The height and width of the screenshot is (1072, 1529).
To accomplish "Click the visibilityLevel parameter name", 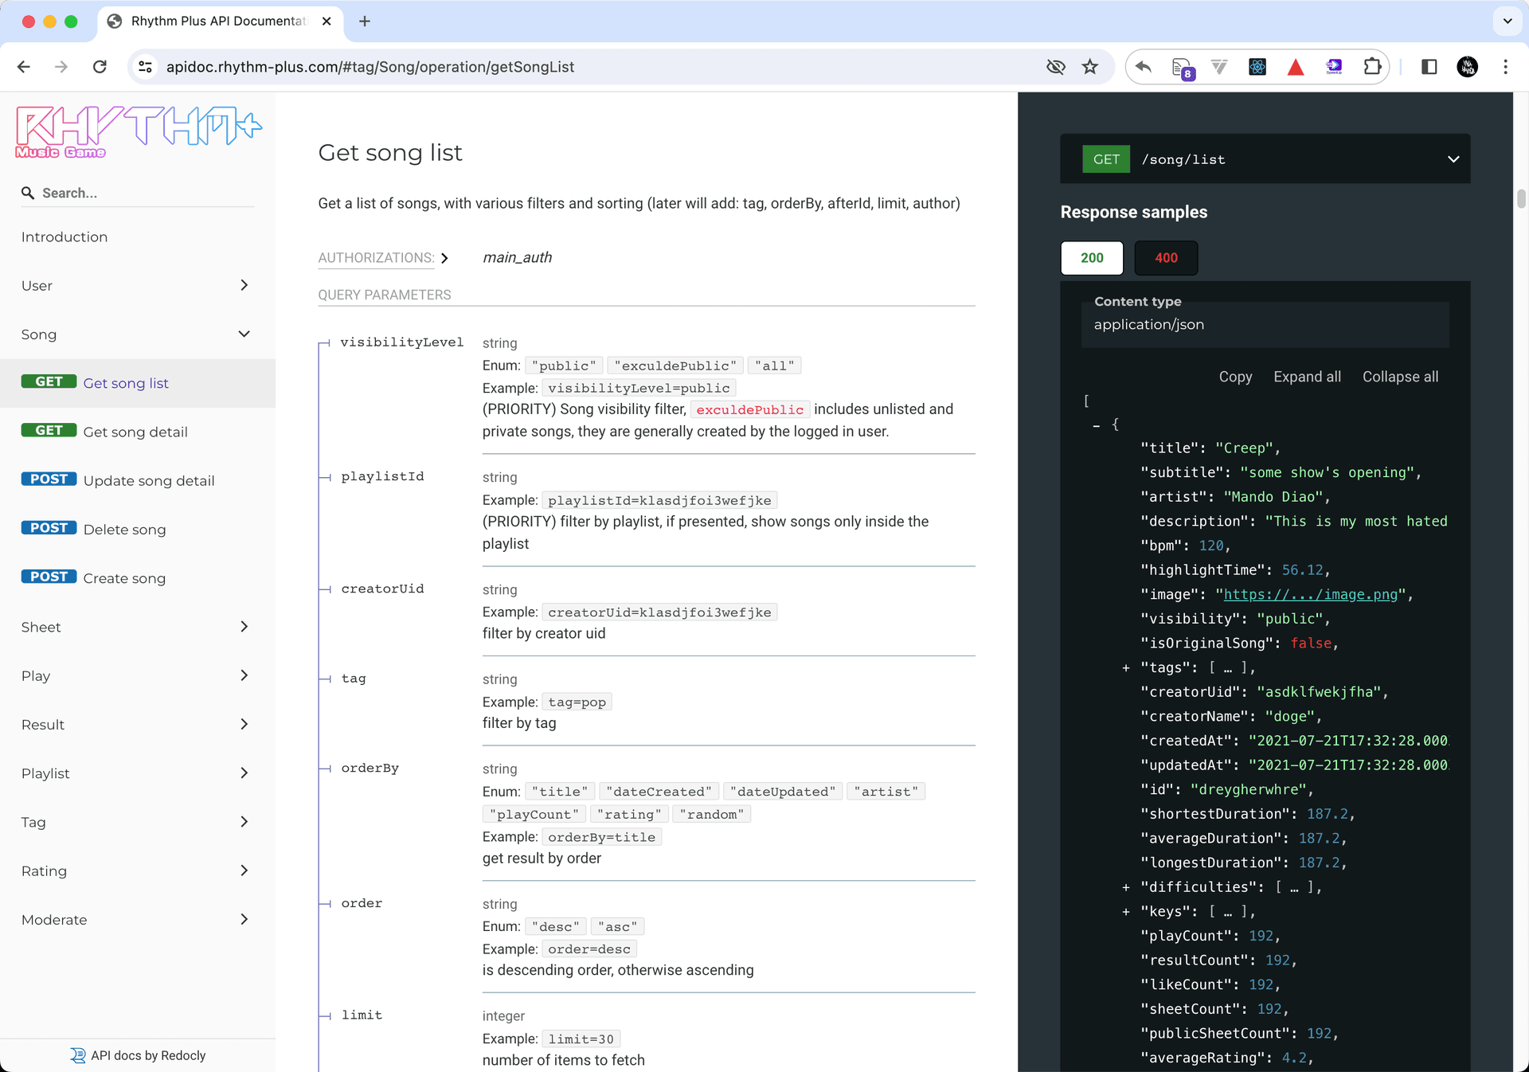I will pos(402,342).
